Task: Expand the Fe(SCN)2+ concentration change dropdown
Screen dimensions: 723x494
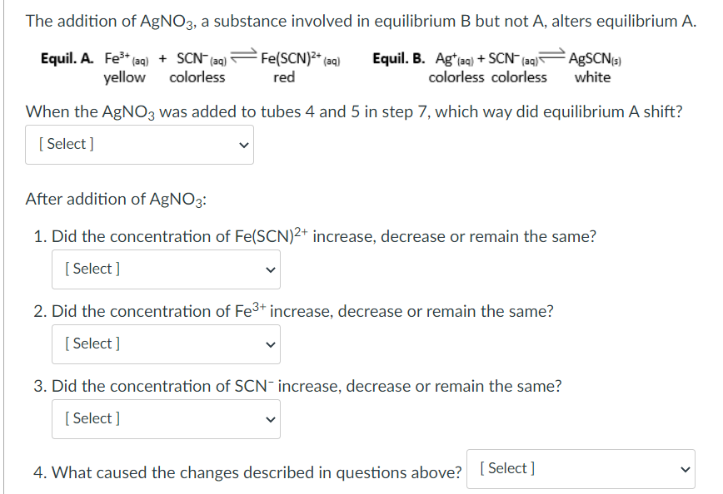Action: pyautogui.click(x=166, y=269)
